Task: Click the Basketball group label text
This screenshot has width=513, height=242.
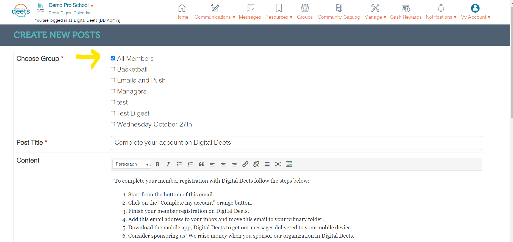Action: tap(132, 69)
